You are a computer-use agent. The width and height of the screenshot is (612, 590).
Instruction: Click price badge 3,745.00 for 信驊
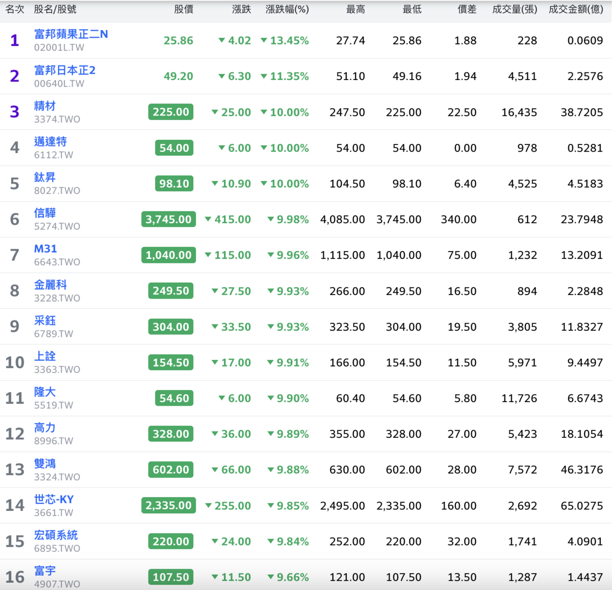pos(168,219)
